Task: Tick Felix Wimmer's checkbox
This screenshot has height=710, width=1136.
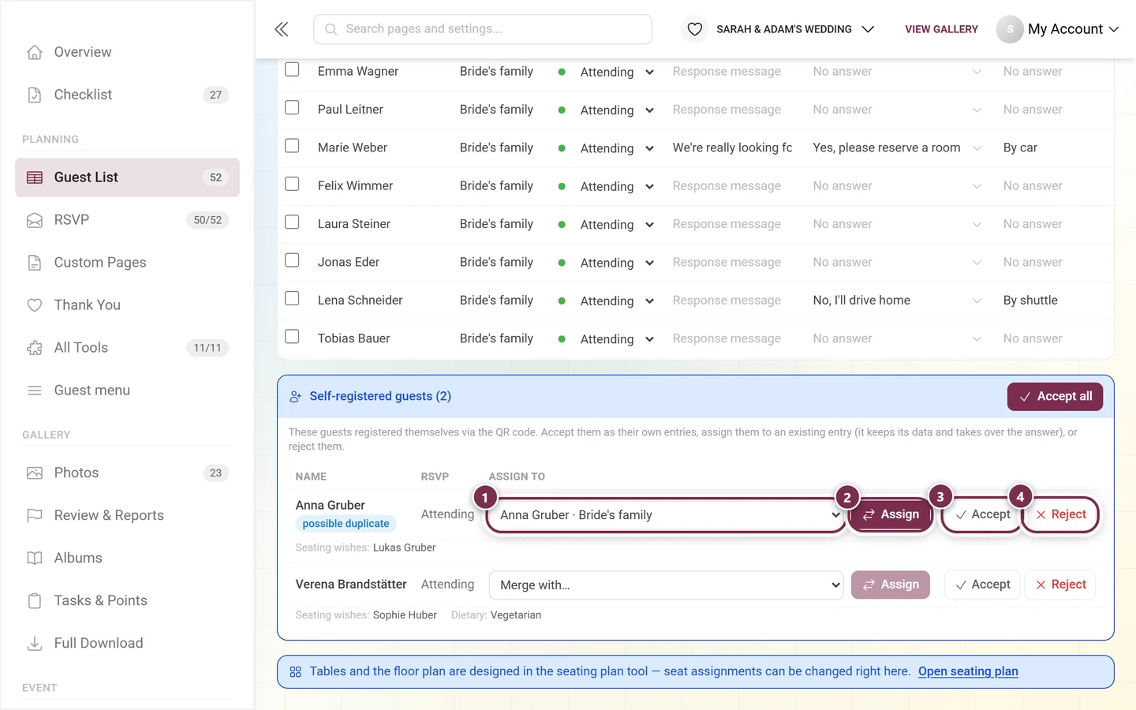Action: pos(292,184)
